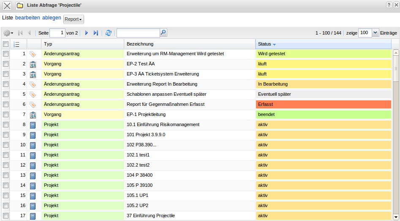
Task: Tick the checkbox for row 1
Action: click(6, 54)
